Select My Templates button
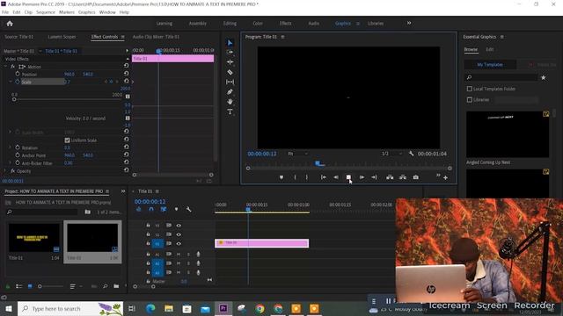Viewport: 563px width, 316px height. [490, 65]
